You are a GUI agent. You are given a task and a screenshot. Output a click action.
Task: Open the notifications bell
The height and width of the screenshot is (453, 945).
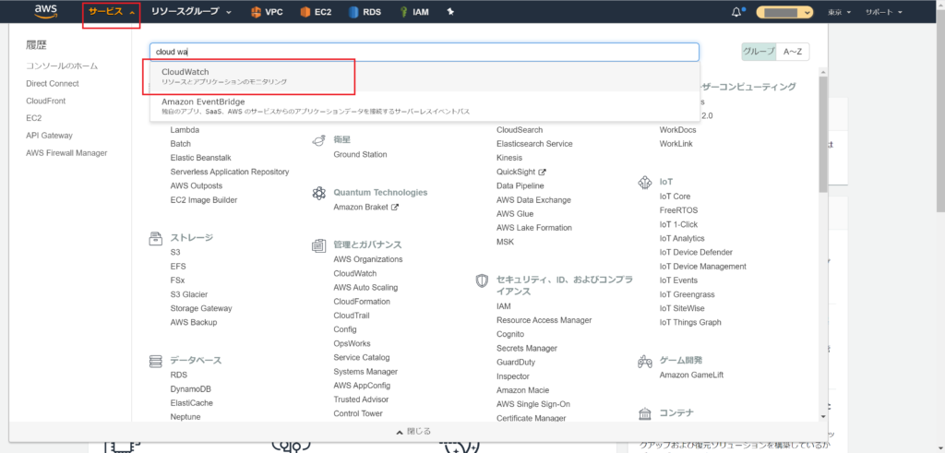pyautogui.click(x=736, y=13)
